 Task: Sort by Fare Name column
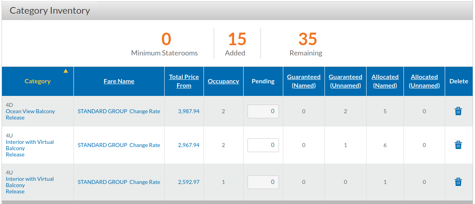[119, 81]
